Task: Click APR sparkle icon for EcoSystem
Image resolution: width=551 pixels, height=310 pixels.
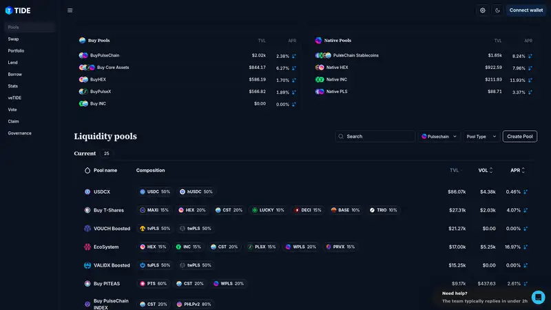Action: [526, 247]
